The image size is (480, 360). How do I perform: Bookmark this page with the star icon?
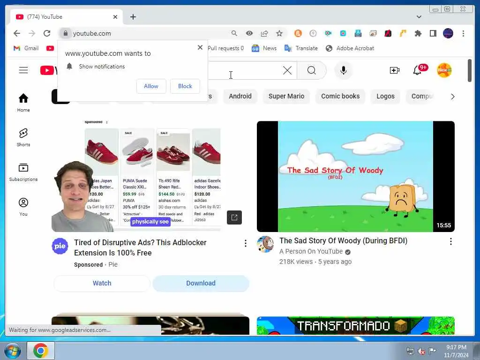pyautogui.click(x=279, y=33)
